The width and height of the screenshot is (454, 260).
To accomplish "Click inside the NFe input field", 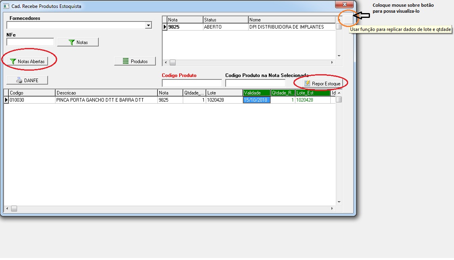I will (30, 42).
